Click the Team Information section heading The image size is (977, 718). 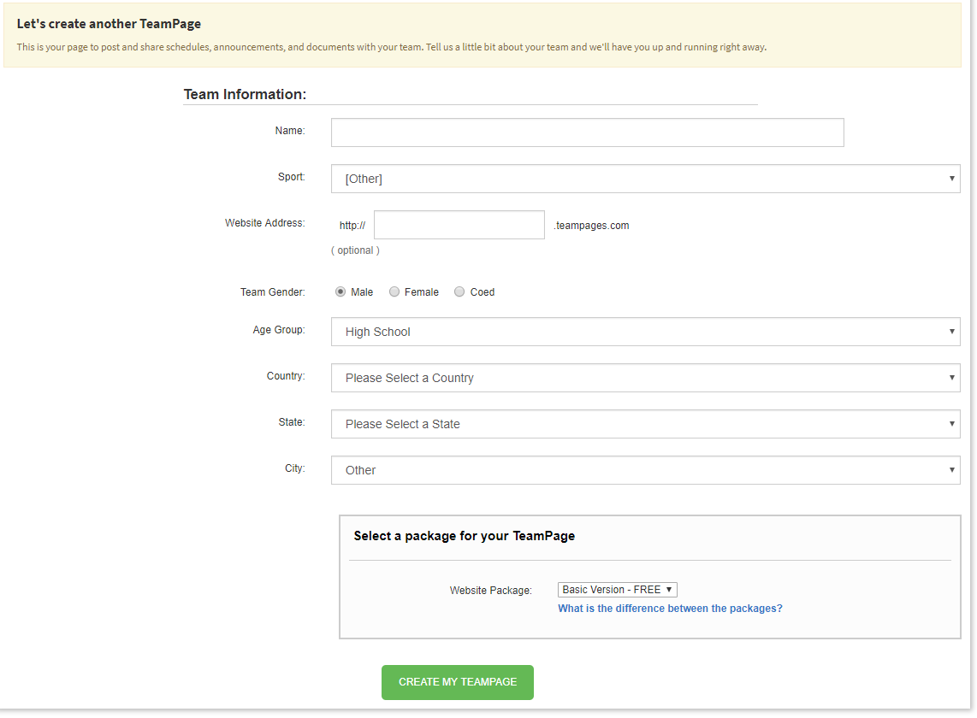(245, 94)
